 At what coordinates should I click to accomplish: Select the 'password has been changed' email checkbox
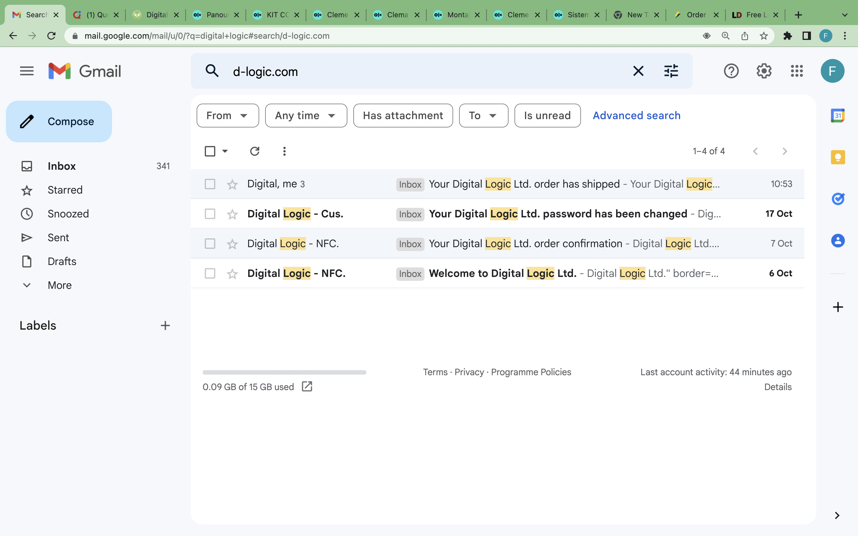[x=210, y=214]
